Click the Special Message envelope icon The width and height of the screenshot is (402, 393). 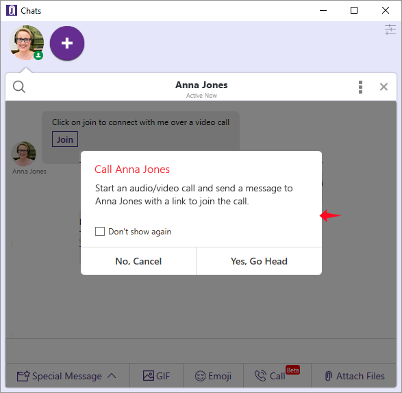23,376
